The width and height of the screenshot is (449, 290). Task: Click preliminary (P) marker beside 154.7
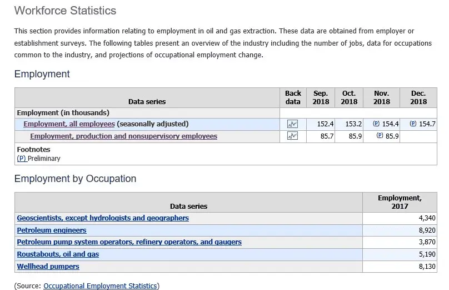(412, 124)
